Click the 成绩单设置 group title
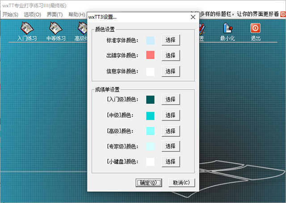This screenshot has width=286, height=203. [x=107, y=90]
